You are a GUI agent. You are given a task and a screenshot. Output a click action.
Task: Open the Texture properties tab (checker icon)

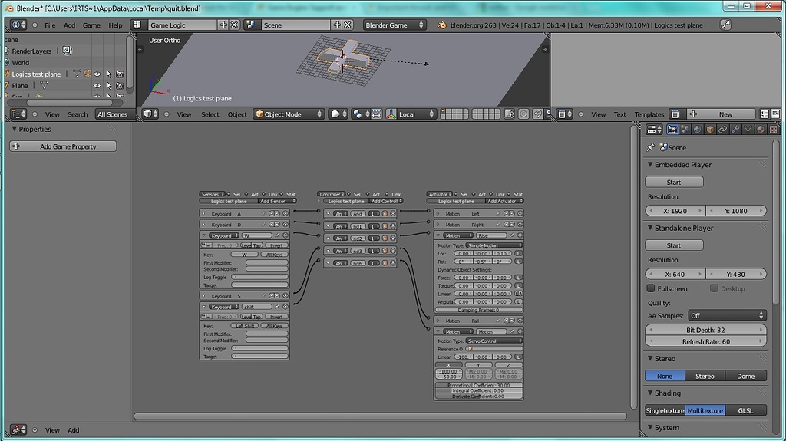point(773,130)
